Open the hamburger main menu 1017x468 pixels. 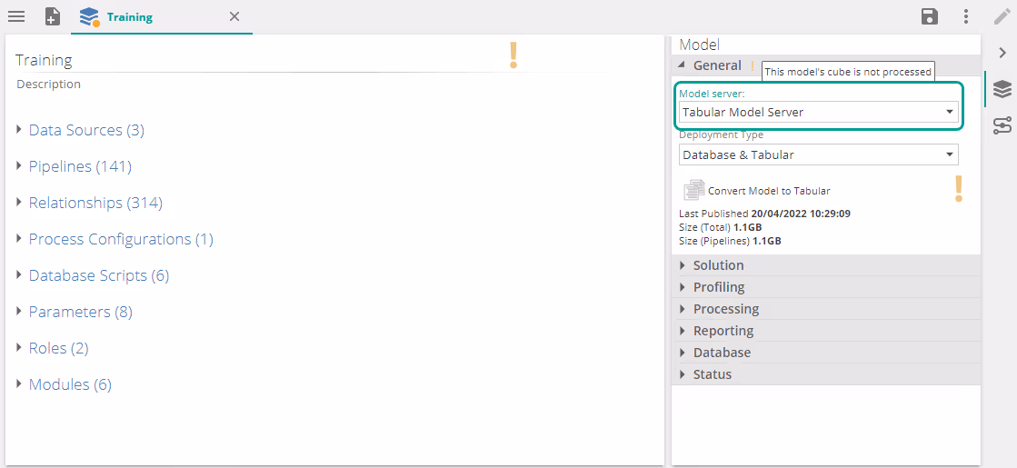[x=16, y=16]
